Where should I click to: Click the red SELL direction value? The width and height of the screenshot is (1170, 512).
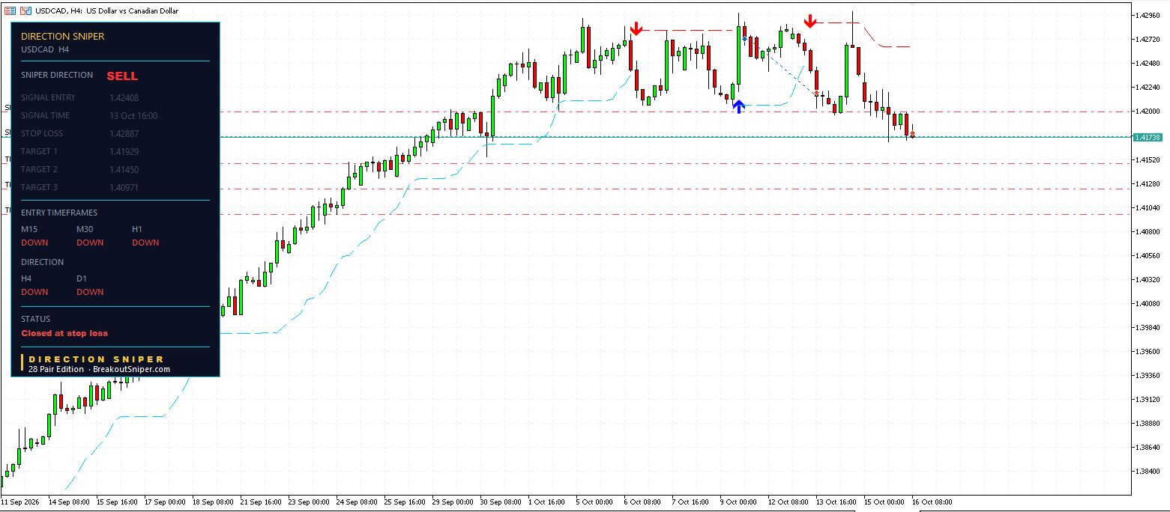pyautogui.click(x=122, y=76)
